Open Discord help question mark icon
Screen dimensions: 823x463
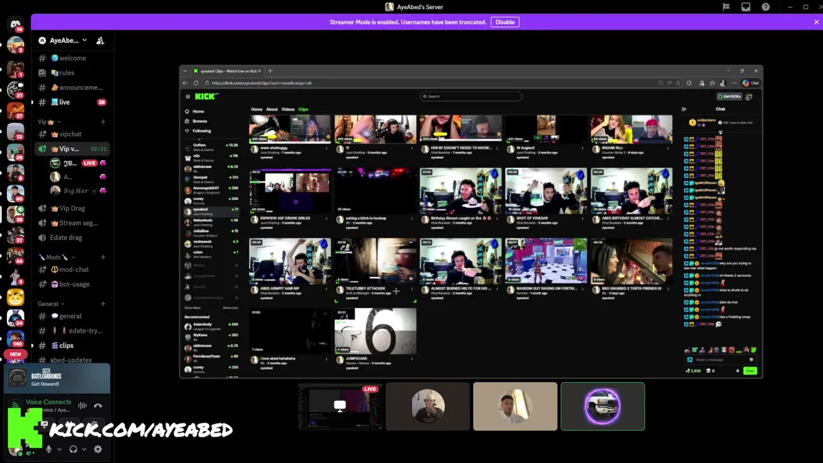tap(766, 7)
